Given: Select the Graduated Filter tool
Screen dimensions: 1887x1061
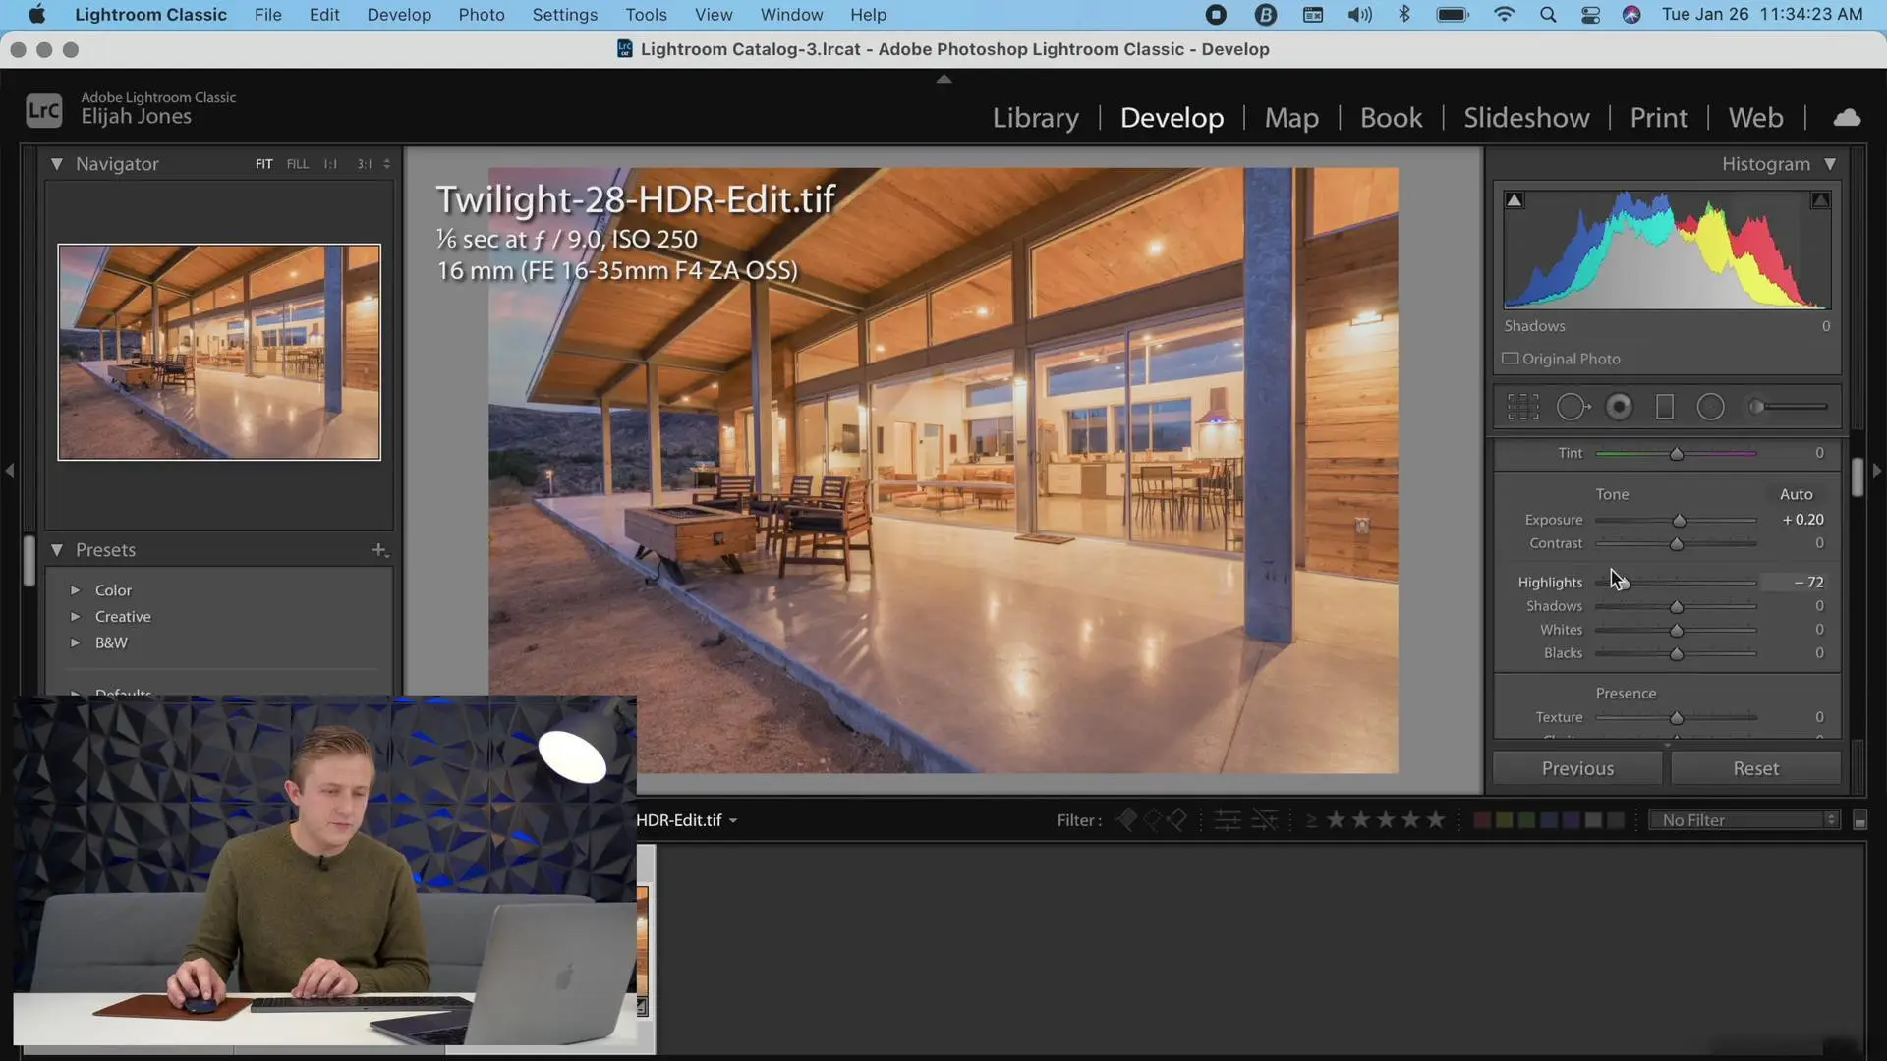Looking at the screenshot, I should [1665, 407].
